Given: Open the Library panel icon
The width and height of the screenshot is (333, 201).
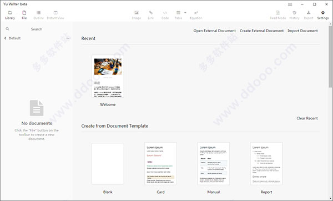Looking at the screenshot, I should [10, 15].
